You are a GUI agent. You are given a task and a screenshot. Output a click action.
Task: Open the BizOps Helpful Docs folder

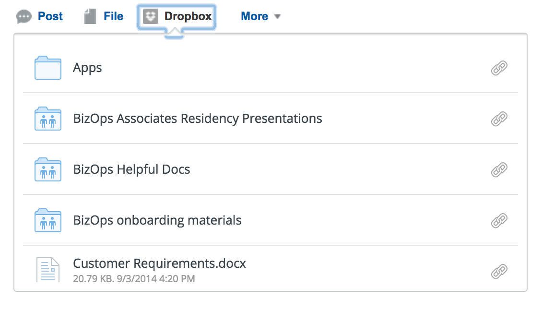131,169
